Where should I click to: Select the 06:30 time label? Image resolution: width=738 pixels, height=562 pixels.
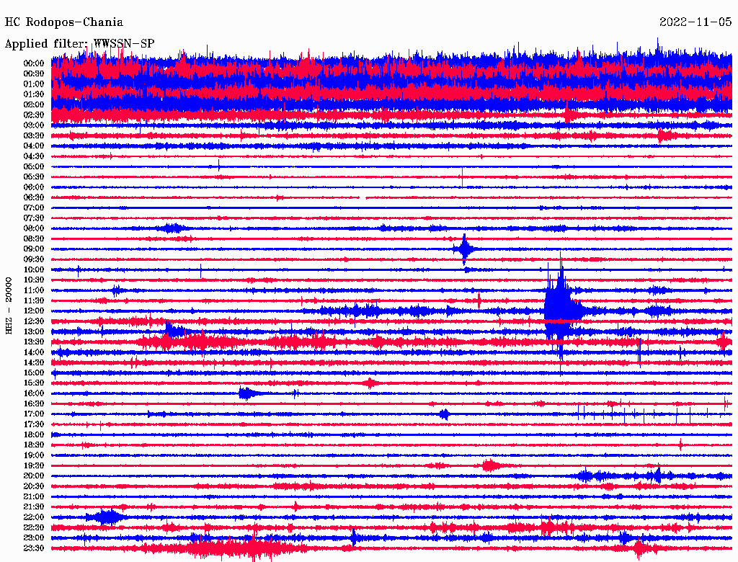pyautogui.click(x=34, y=197)
